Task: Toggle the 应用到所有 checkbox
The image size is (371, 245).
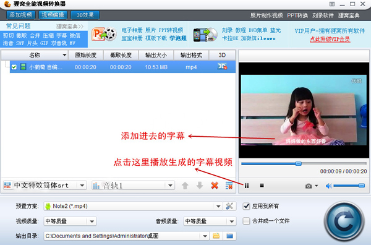Action: 246,206
